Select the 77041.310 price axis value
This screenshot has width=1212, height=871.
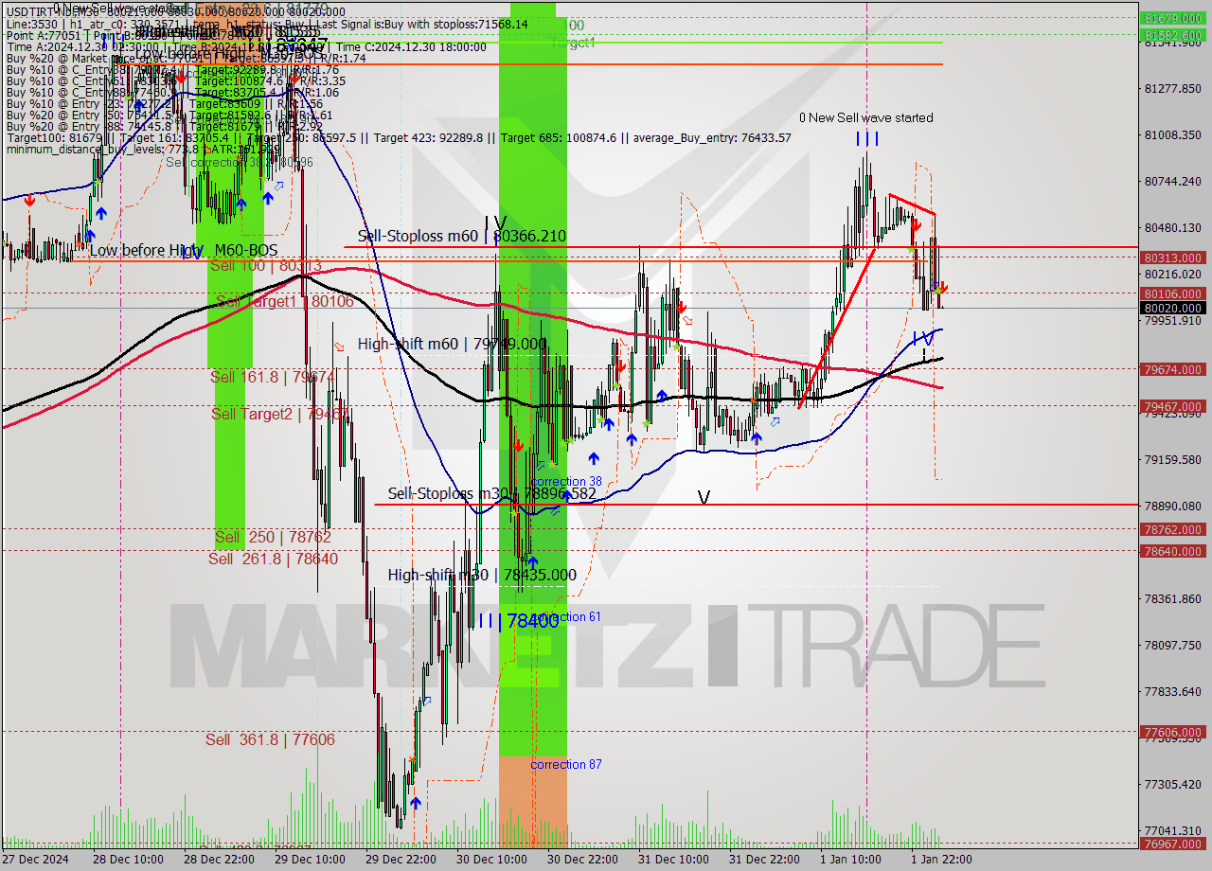[1173, 829]
